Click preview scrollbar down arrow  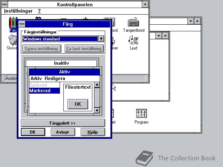(x=97, y=110)
